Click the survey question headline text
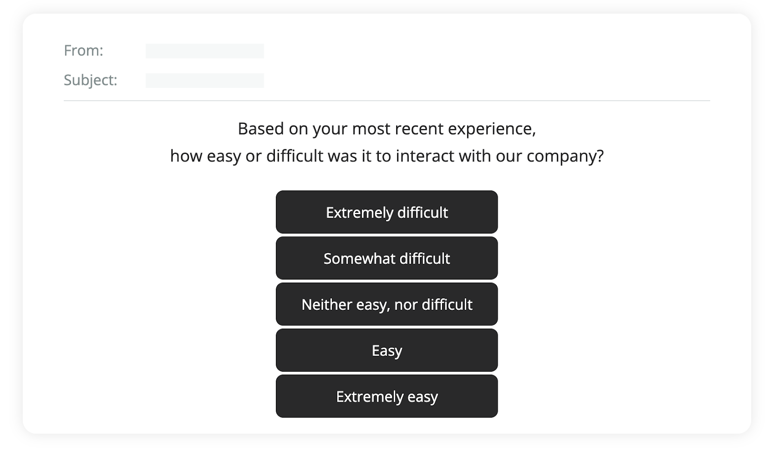Image resolution: width=773 pixels, height=451 pixels. [x=386, y=143]
